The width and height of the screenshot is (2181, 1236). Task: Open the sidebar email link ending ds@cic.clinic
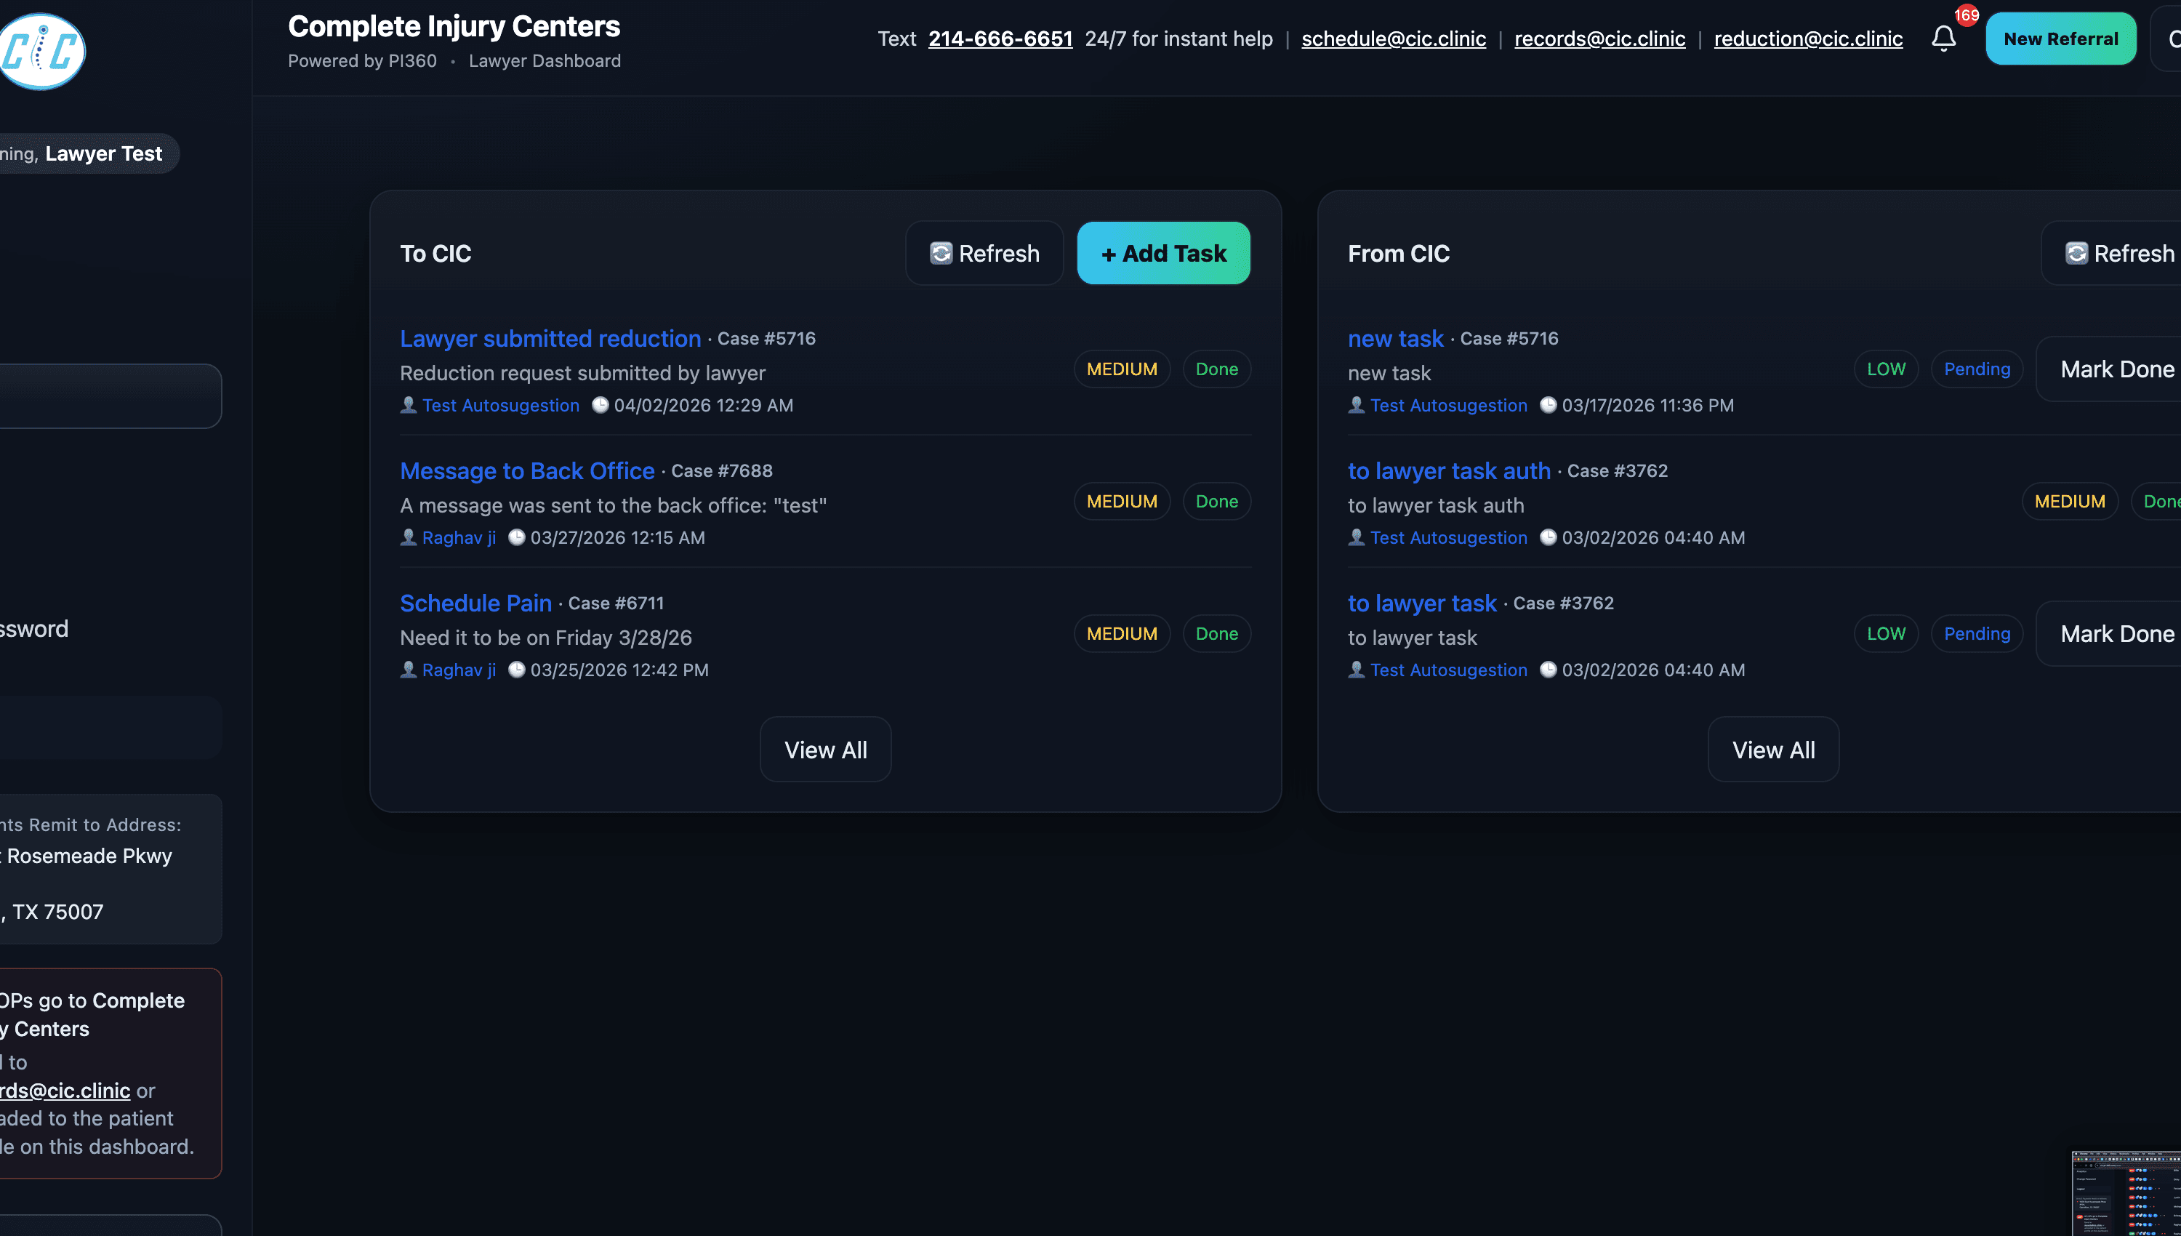[x=65, y=1090]
